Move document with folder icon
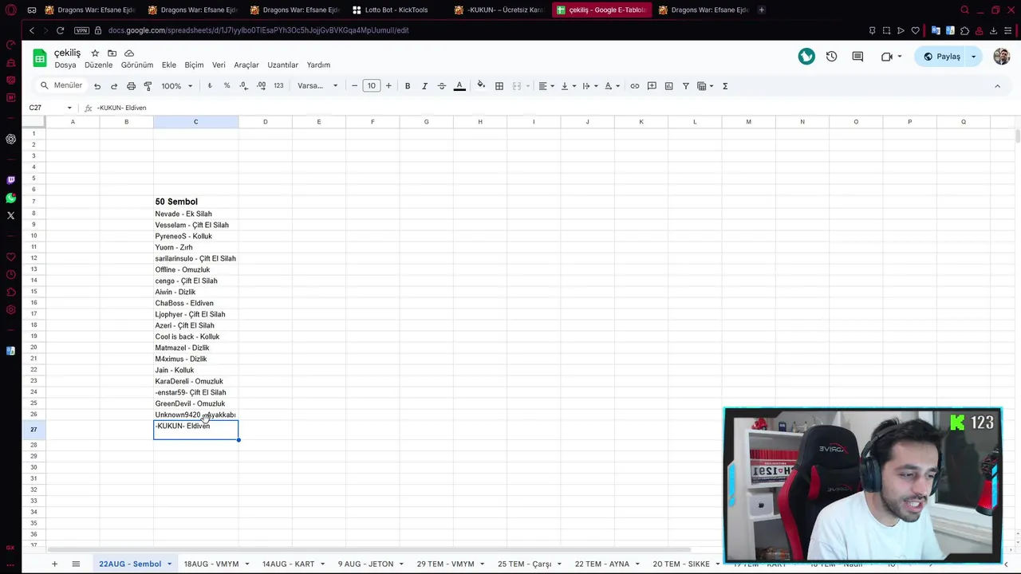Image resolution: width=1021 pixels, height=574 pixels. click(112, 53)
